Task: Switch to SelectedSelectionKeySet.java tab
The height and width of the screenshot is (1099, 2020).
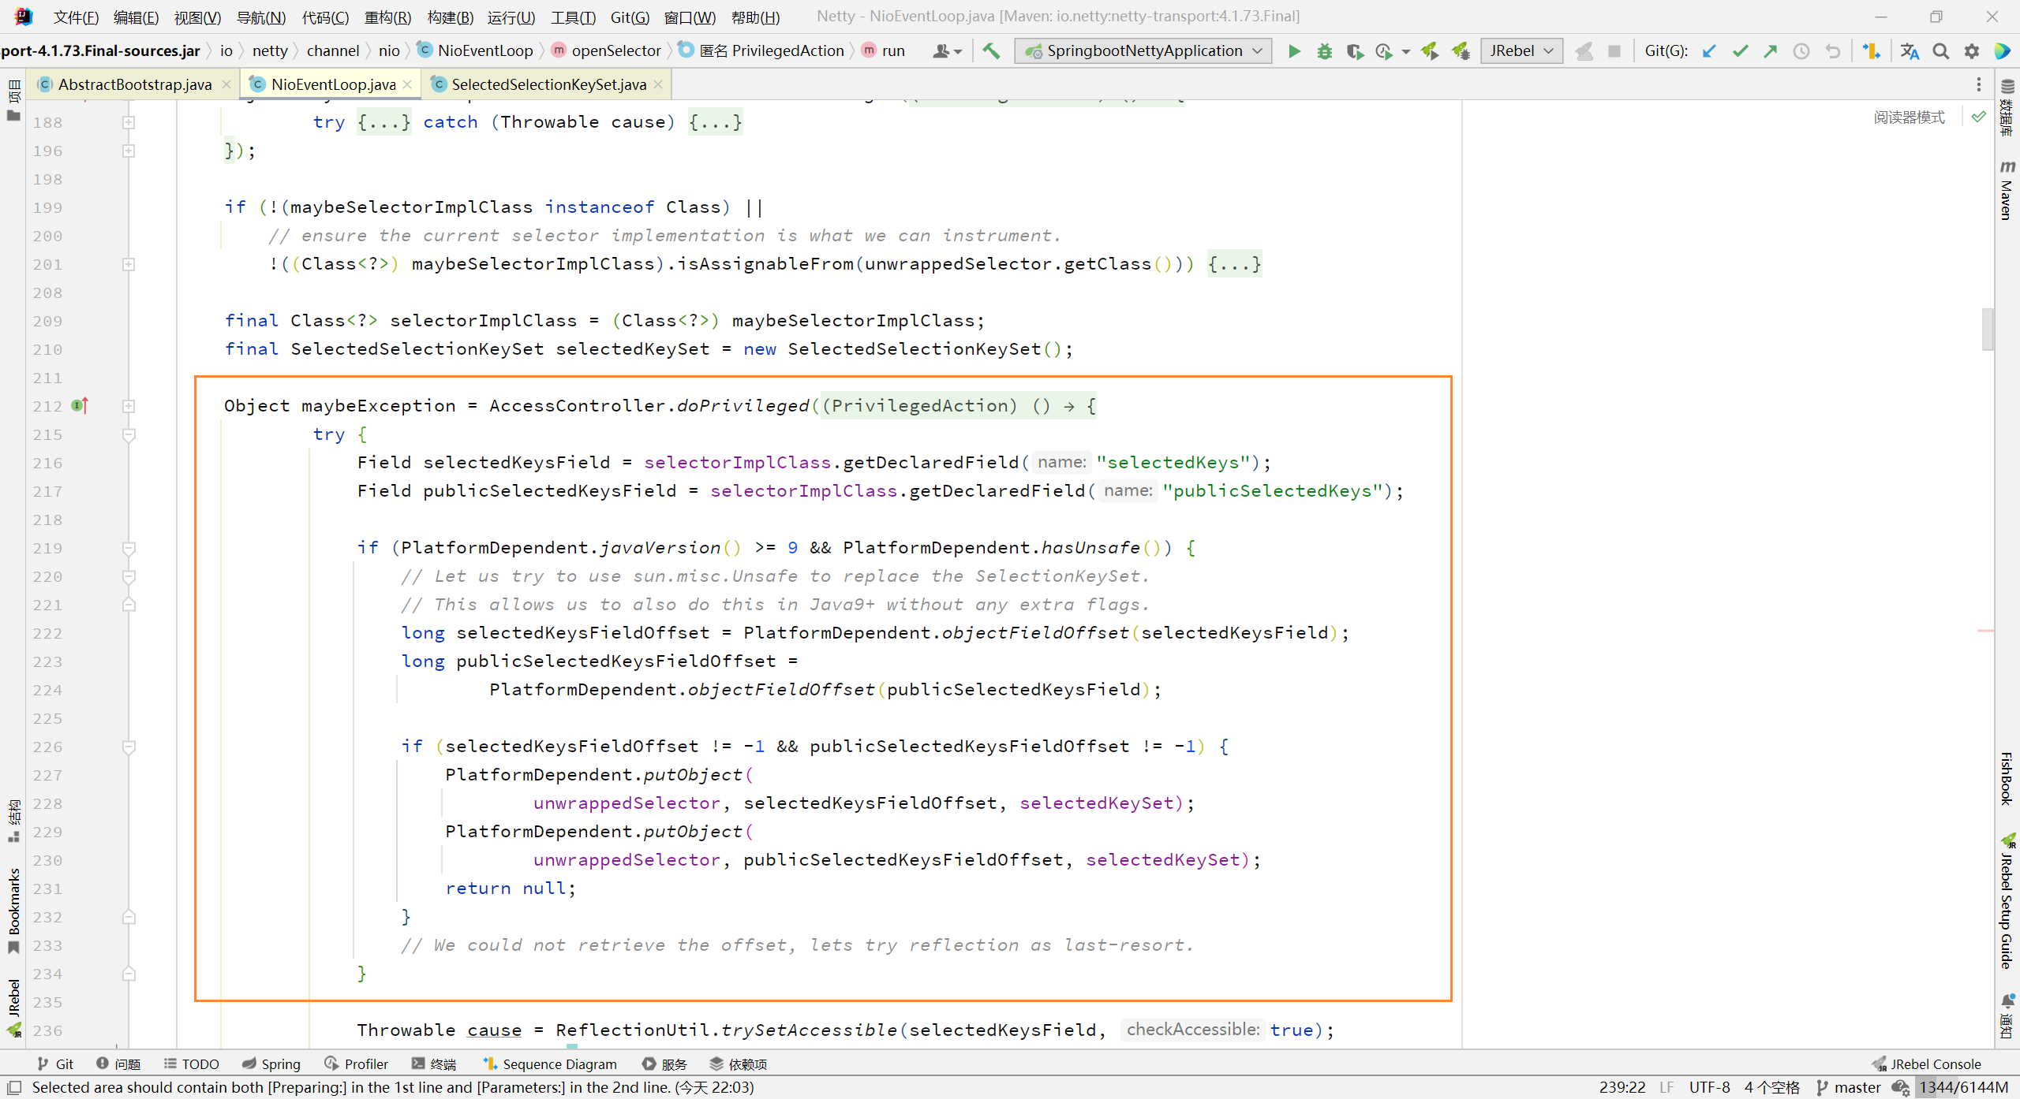Action: tap(548, 84)
